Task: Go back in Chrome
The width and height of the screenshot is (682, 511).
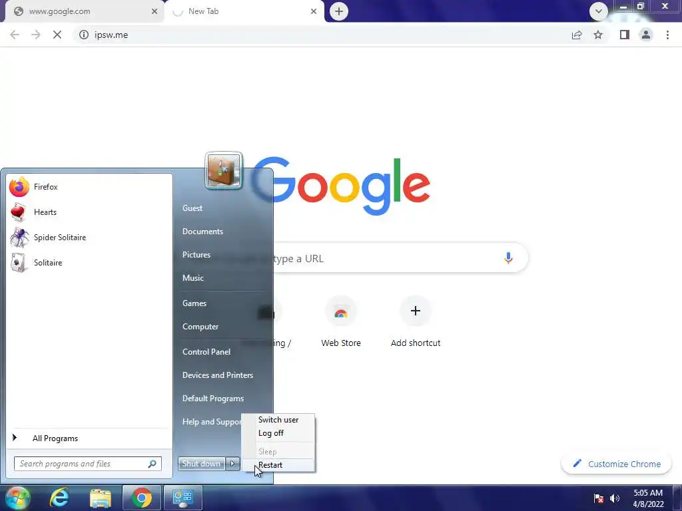Action: (15, 35)
